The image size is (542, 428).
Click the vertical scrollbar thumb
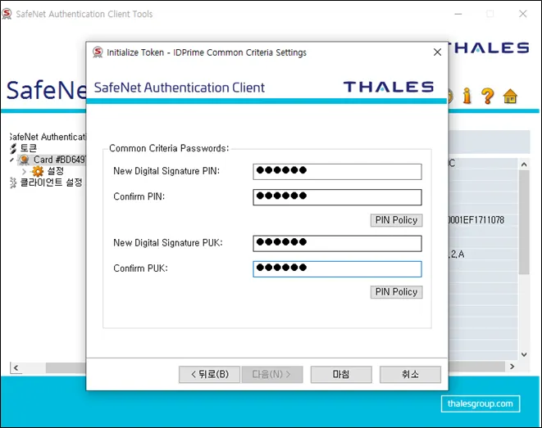(524, 222)
